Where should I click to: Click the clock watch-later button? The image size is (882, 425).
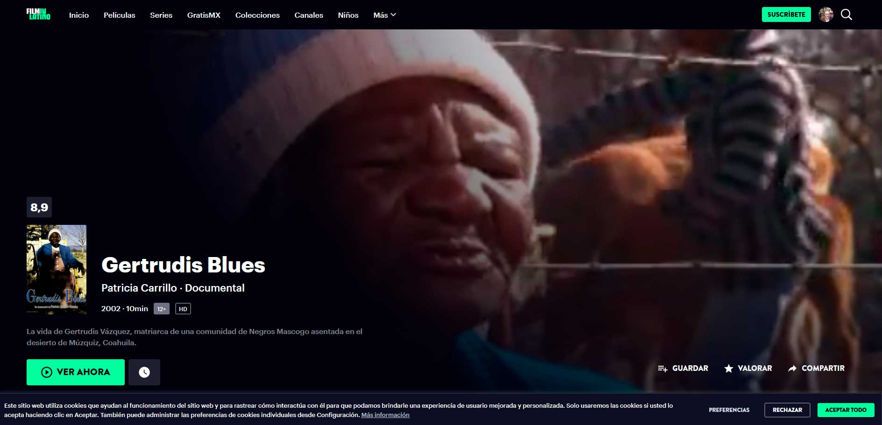click(144, 372)
